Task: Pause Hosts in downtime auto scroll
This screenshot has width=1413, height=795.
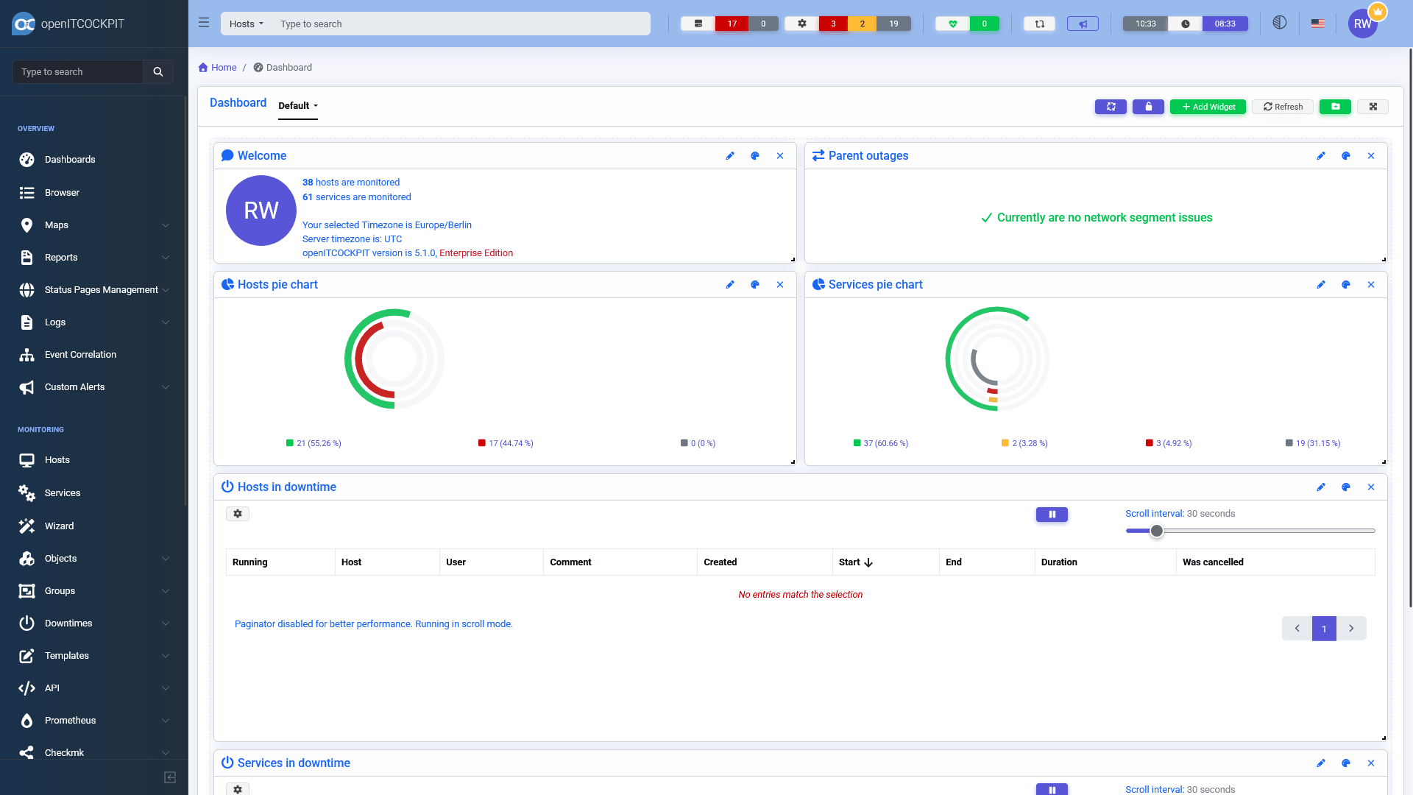Action: [1052, 515]
